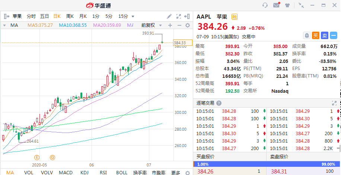Click the blue 卖 sell button

[x=325, y=35]
